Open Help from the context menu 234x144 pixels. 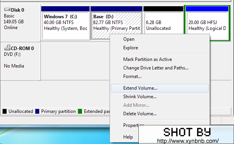click(x=128, y=137)
